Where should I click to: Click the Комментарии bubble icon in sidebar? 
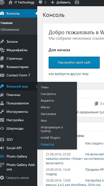coord(2,67)
